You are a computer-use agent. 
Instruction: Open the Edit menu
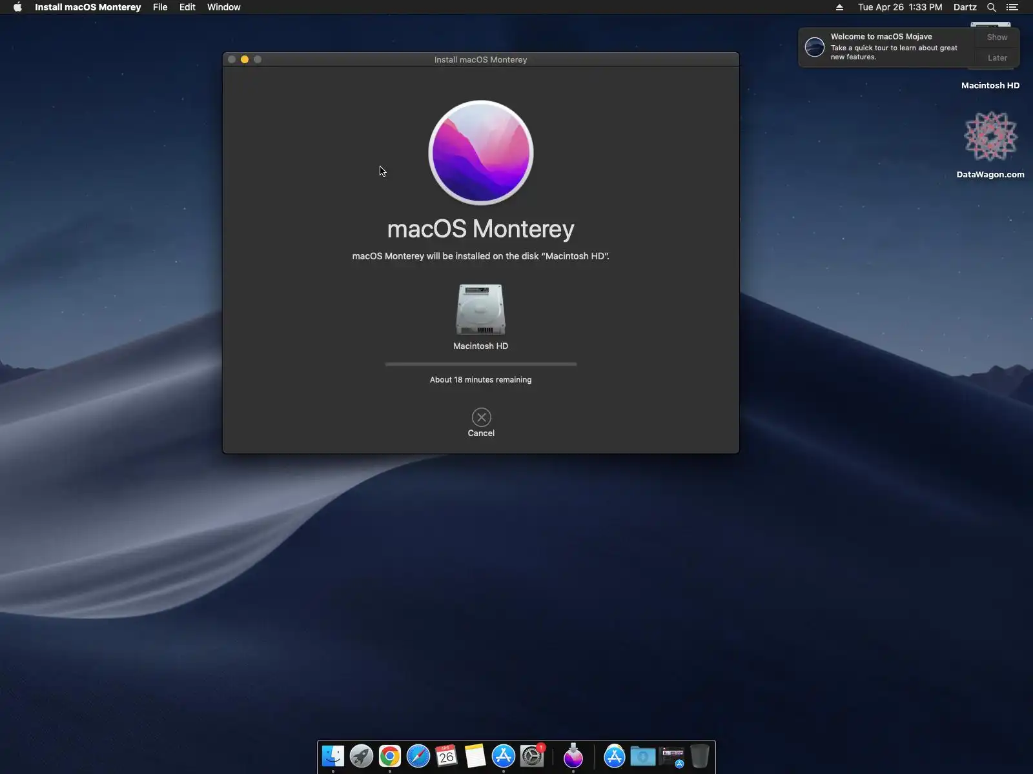point(187,7)
